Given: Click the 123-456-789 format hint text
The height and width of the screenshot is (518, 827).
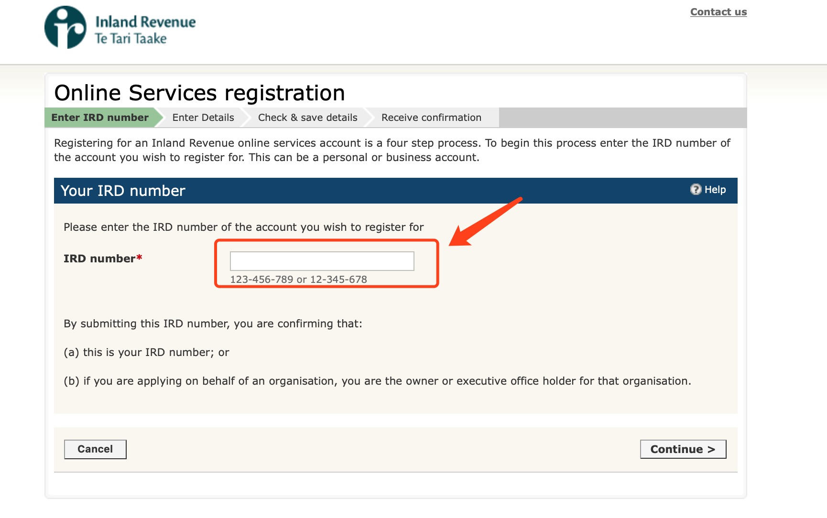Looking at the screenshot, I should coord(299,280).
